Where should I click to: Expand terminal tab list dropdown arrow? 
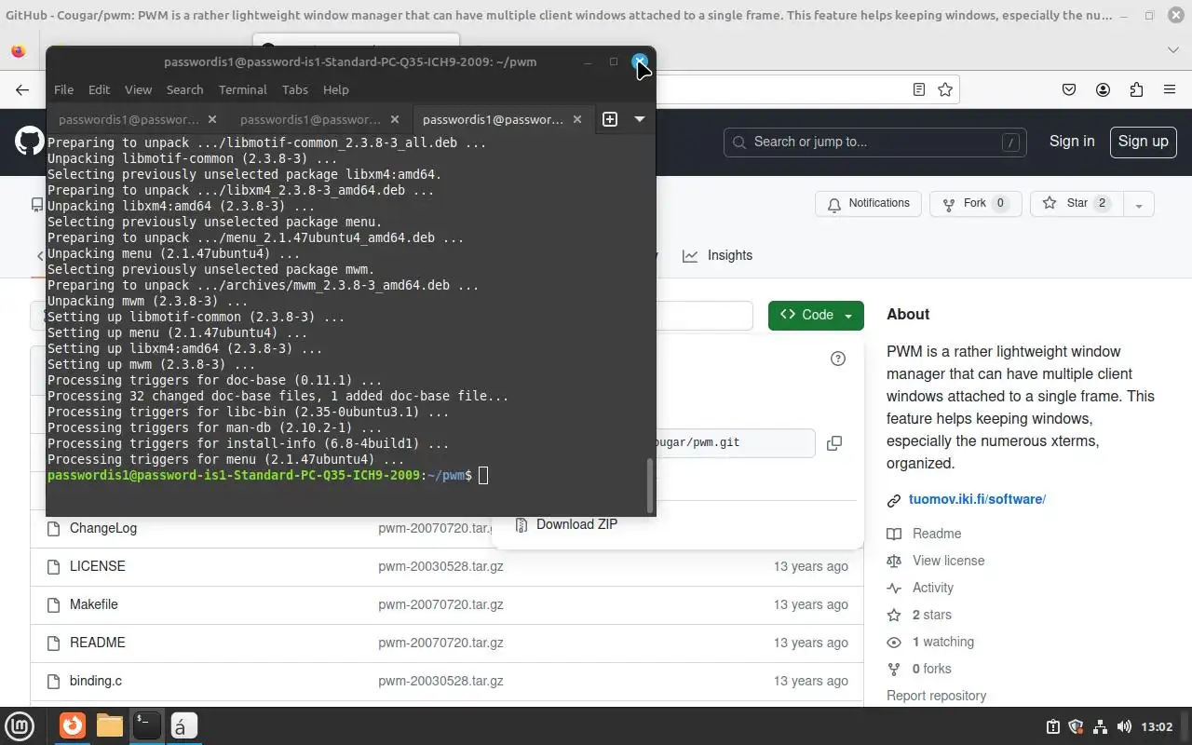coord(640,119)
